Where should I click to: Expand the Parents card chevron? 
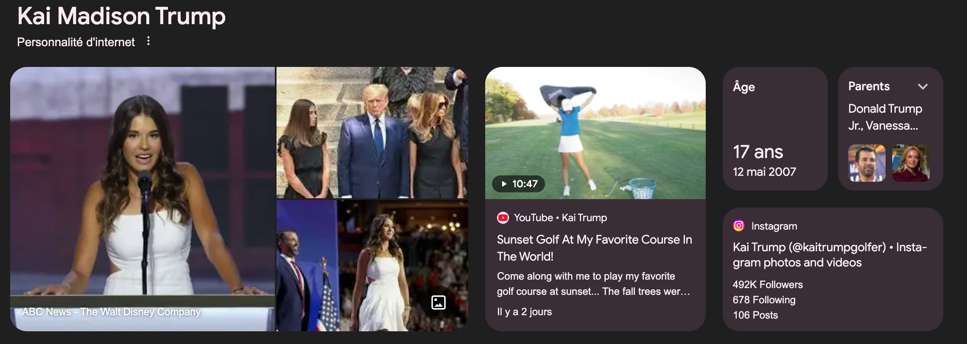point(923,86)
